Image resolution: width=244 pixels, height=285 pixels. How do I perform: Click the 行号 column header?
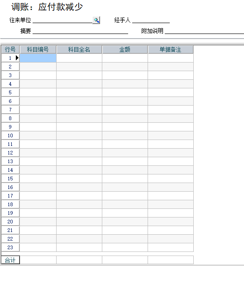(10, 49)
